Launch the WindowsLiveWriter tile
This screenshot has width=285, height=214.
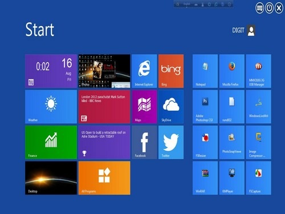(259, 107)
